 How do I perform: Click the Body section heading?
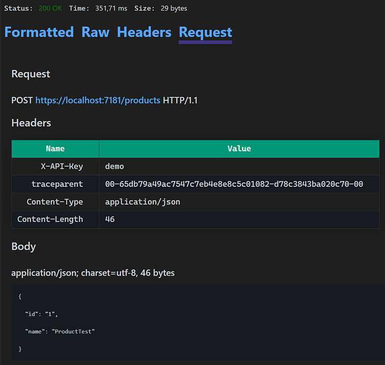[x=24, y=246]
